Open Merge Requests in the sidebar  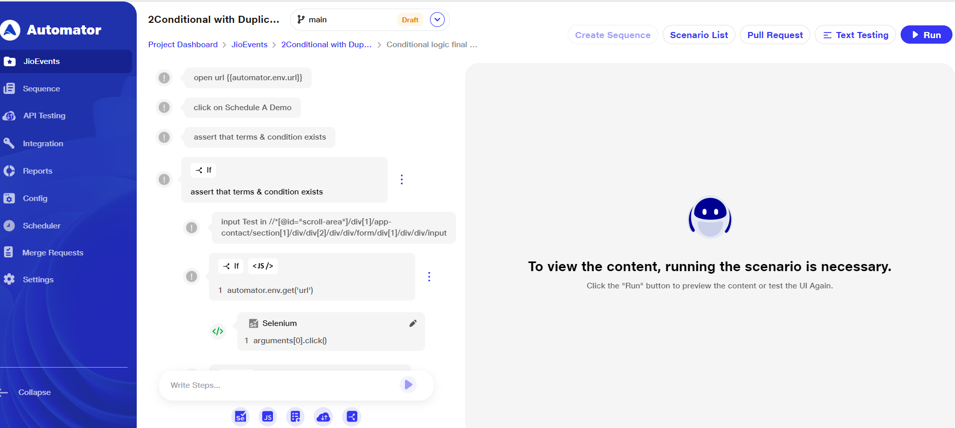click(x=53, y=253)
